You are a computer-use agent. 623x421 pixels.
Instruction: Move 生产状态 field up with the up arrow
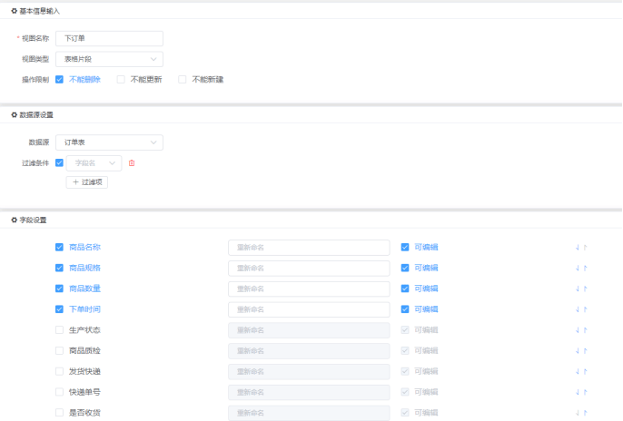point(585,330)
